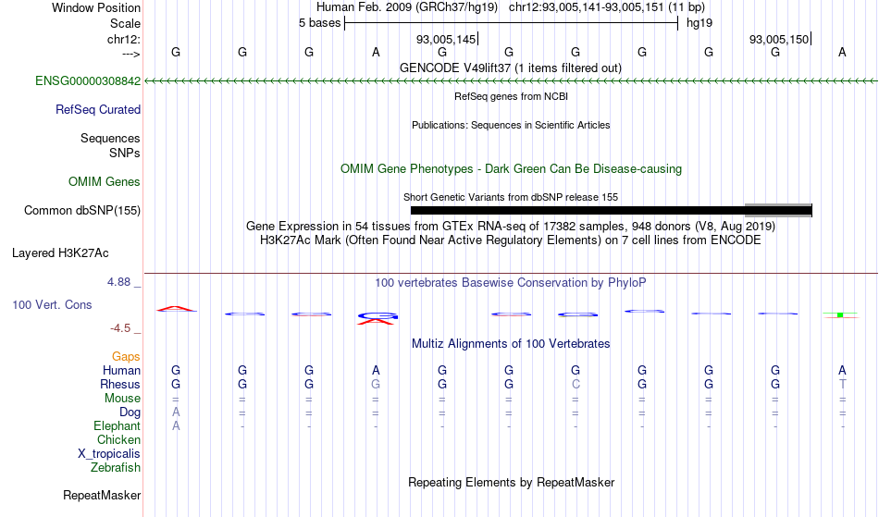Screen dimensions: 879x517
Task: Select the Chicken species row label
Action: pyautogui.click(x=118, y=440)
